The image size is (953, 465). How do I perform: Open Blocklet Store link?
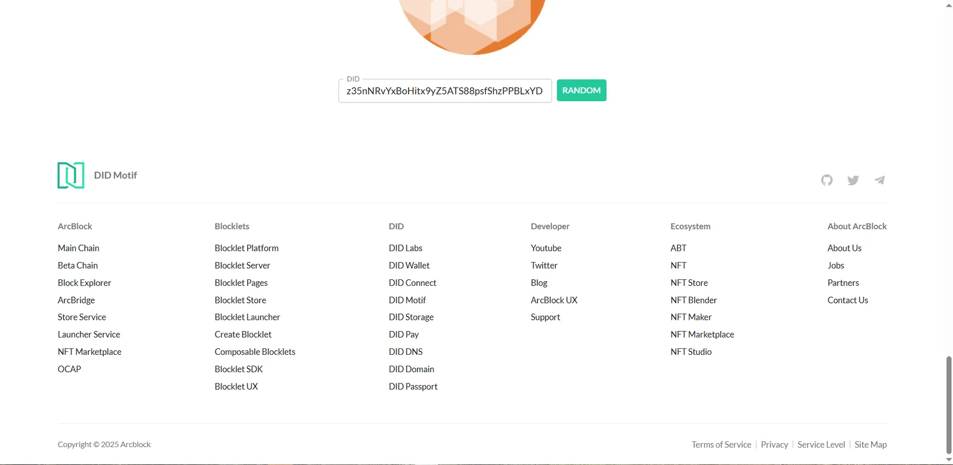(x=241, y=300)
